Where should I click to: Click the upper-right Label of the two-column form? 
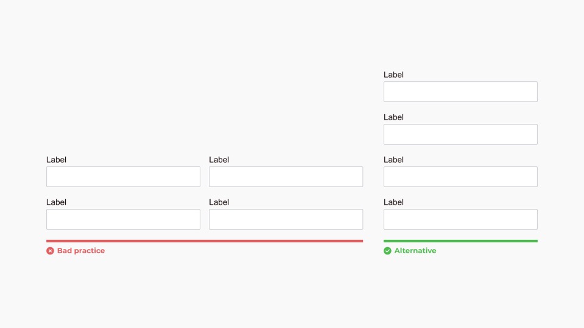pyautogui.click(x=219, y=160)
